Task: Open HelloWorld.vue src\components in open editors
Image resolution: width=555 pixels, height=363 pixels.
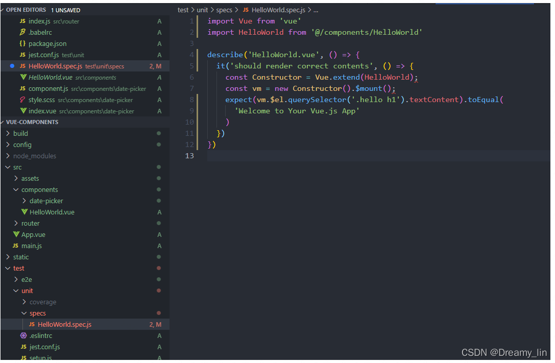Action: click(x=85, y=77)
